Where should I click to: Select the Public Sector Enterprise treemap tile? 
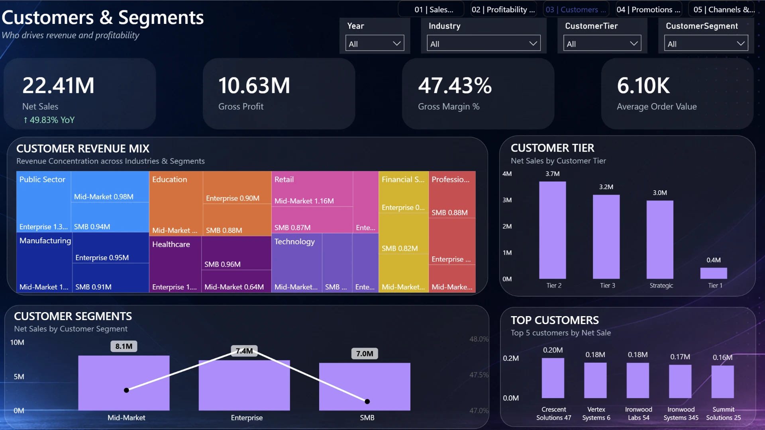click(x=43, y=202)
